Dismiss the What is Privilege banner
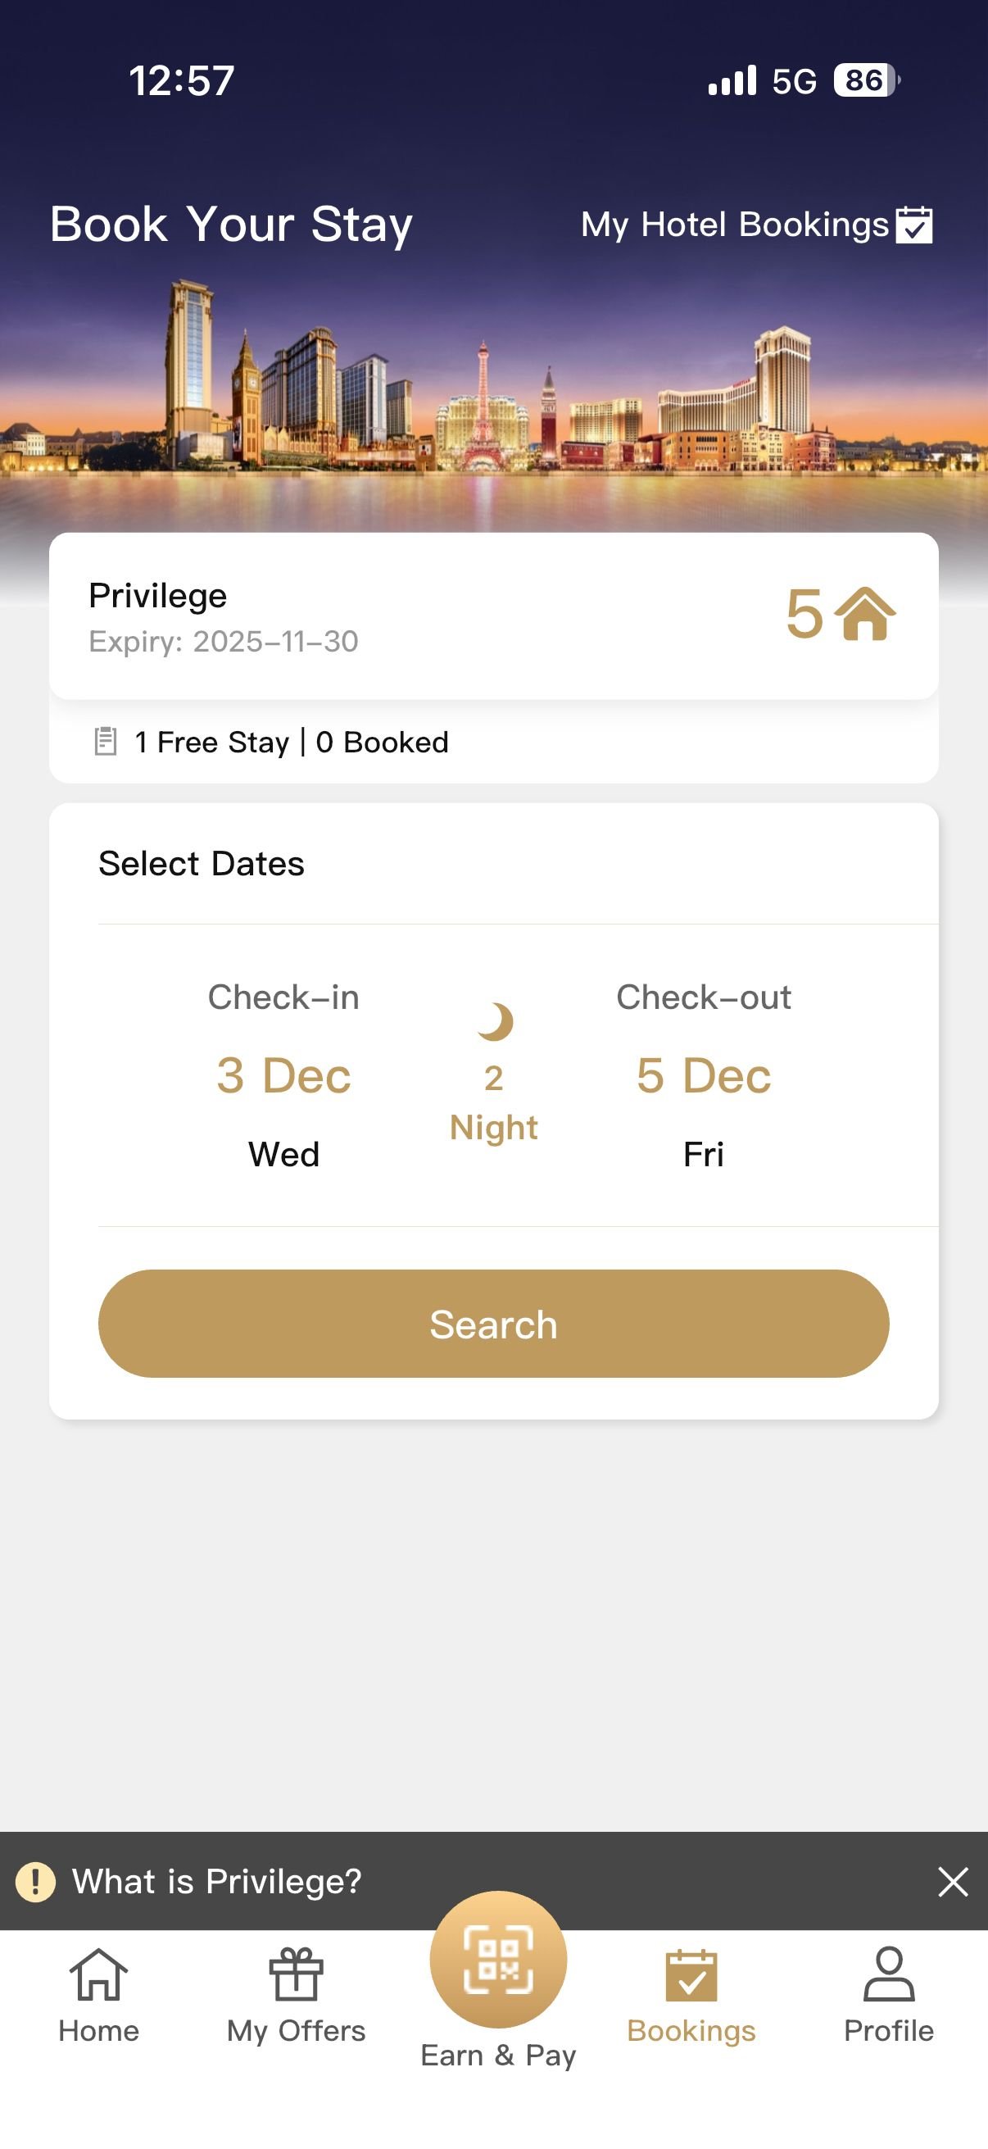 pos(952,1881)
